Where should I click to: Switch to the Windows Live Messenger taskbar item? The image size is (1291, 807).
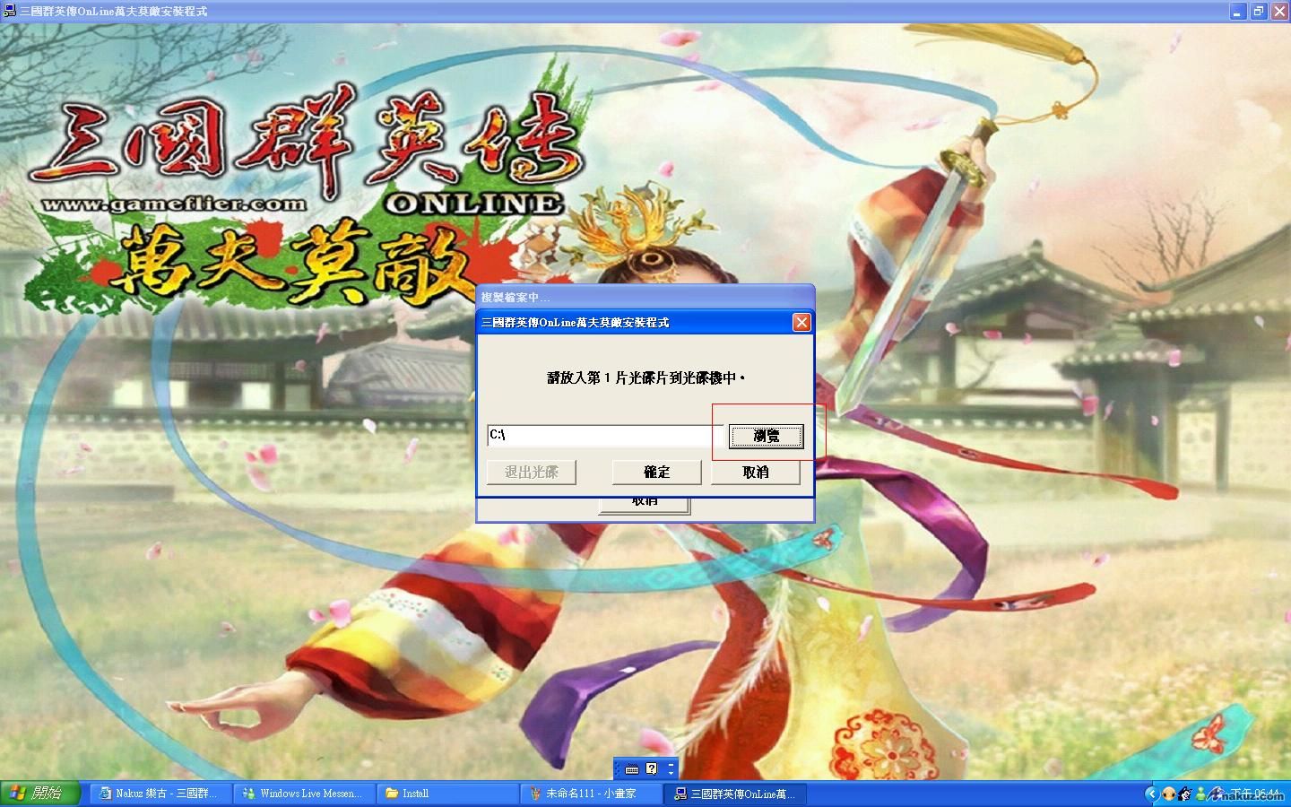pos(304,794)
